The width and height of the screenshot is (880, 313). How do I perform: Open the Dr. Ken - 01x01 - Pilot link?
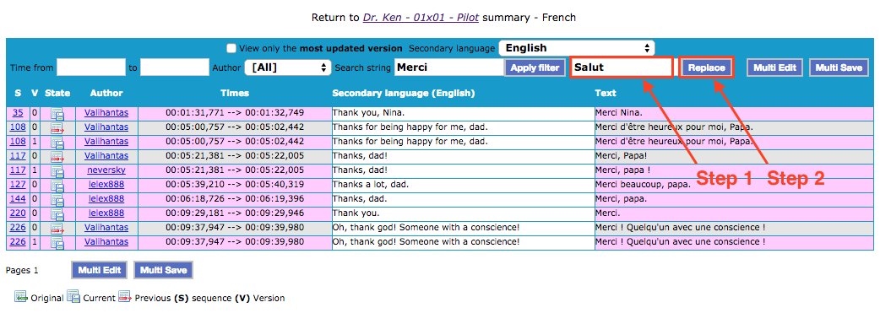(421, 18)
